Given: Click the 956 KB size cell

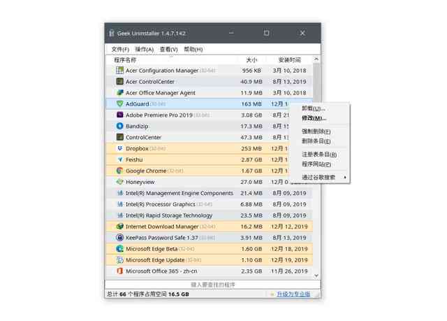Looking at the screenshot, I should tap(251, 71).
